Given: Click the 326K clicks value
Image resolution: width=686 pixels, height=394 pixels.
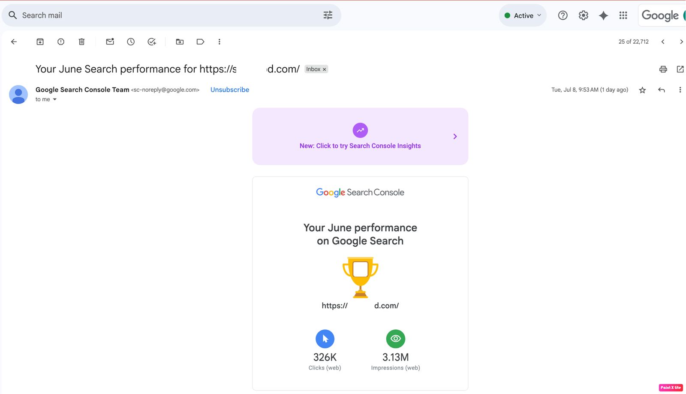Looking at the screenshot, I should (x=325, y=357).
